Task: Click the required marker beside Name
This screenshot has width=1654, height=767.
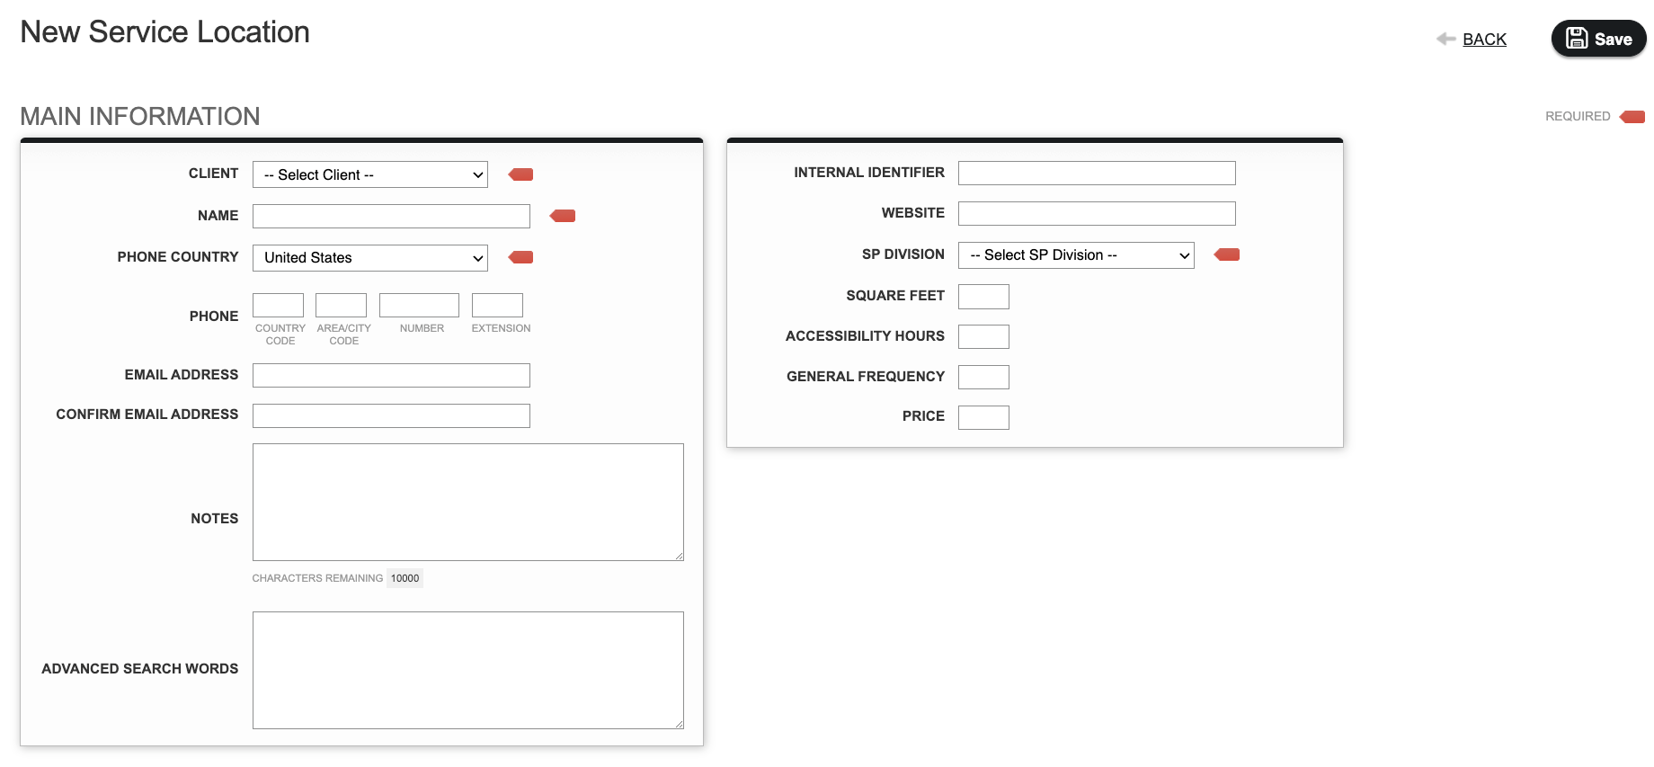Action: tap(563, 216)
